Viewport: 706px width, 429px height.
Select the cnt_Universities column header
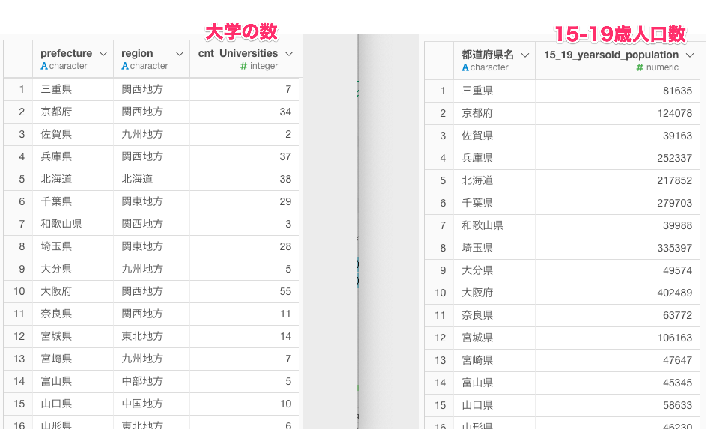[244, 59]
